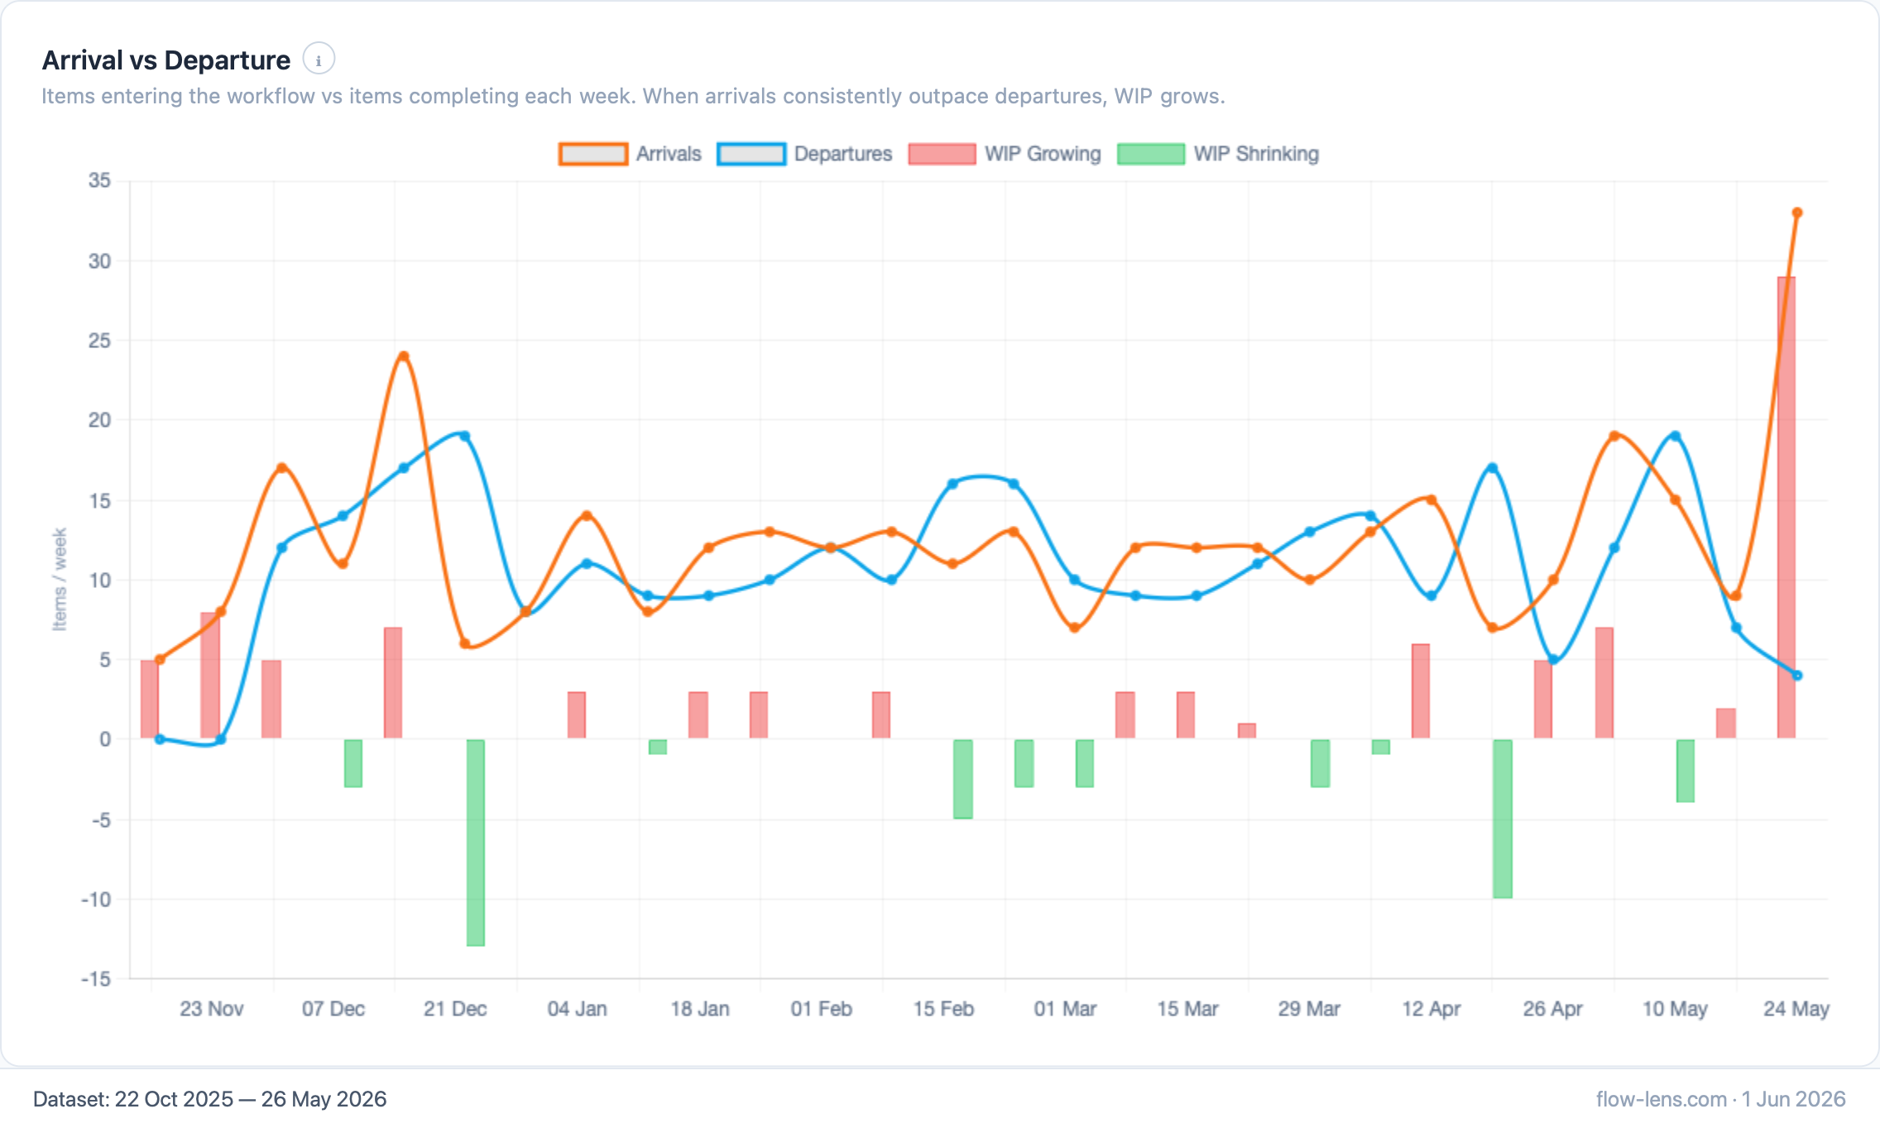Open the flow-lens.com footer link
Screen dimensions: 1880x1128
click(x=1662, y=1099)
